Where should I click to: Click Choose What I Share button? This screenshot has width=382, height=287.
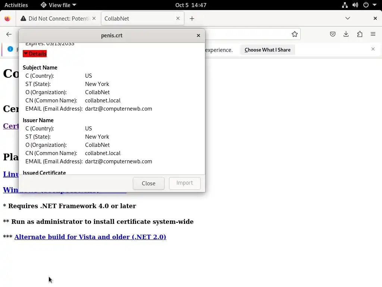click(267, 50)
